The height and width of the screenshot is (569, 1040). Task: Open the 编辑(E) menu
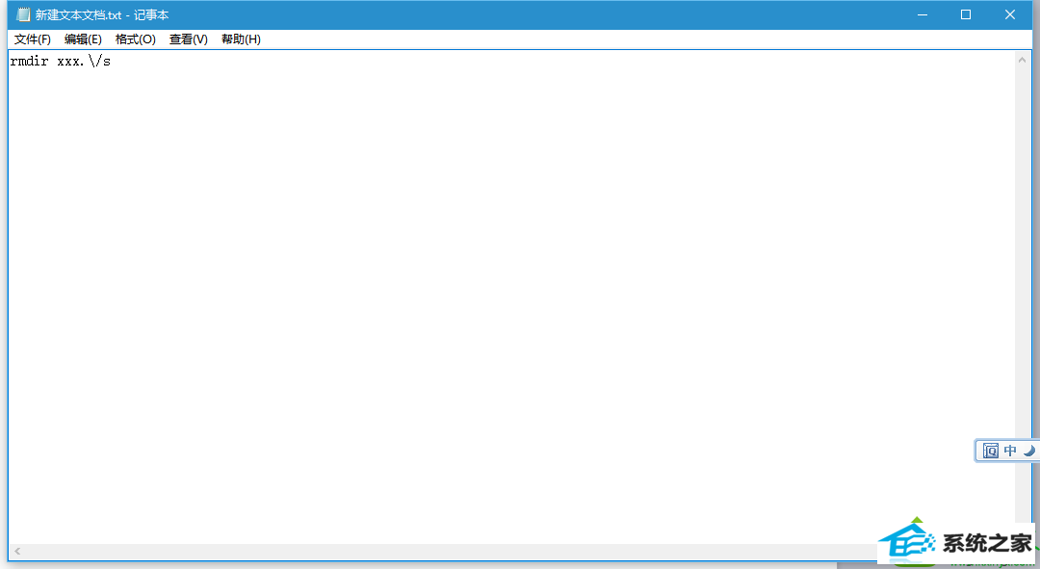point(83,39)
